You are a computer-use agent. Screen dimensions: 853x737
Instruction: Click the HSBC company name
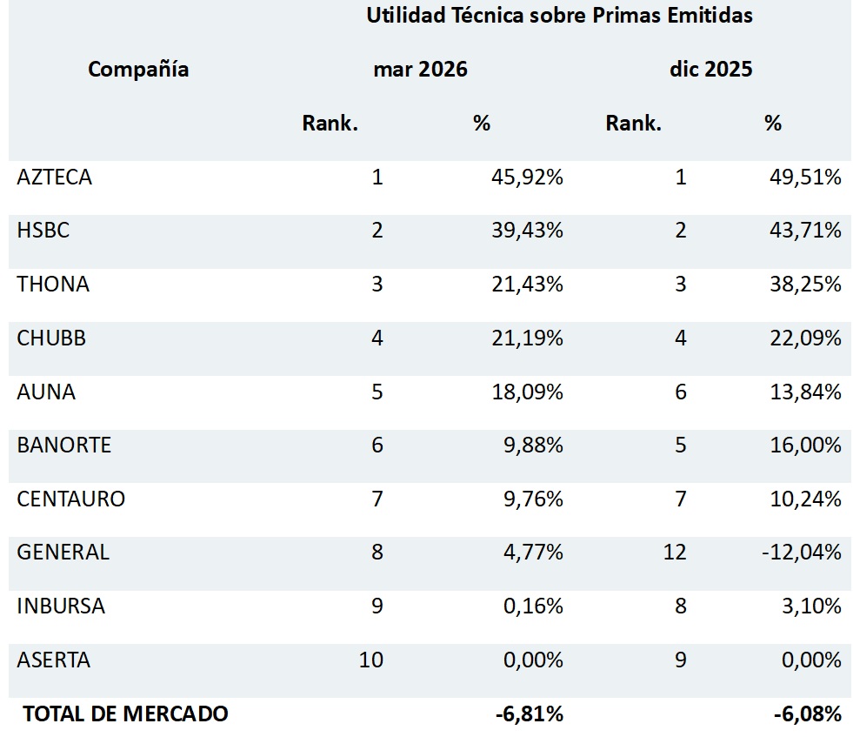point(43,231)
